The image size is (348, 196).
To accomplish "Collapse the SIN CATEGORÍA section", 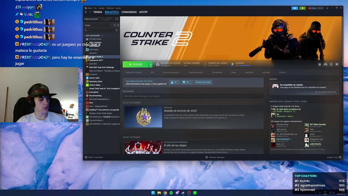I will click(x=85, y=36).
